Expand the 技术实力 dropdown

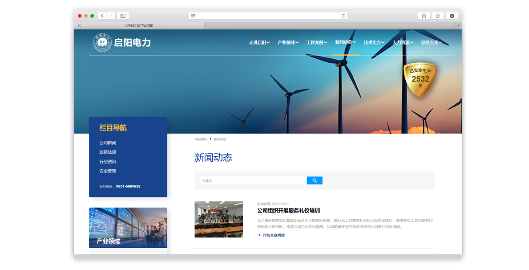[374, 43]
